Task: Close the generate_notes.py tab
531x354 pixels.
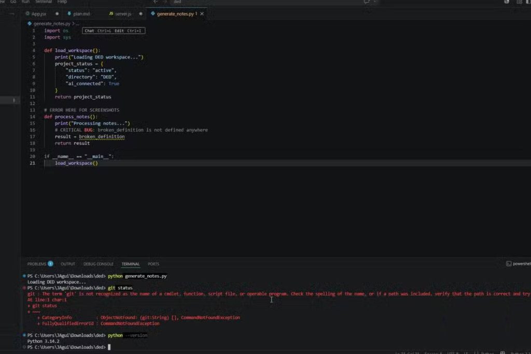Action: 202,14
